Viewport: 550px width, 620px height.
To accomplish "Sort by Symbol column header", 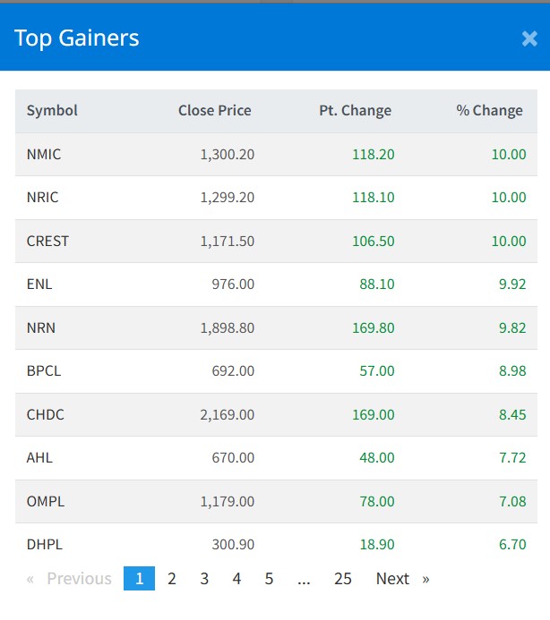I will (x=52, y=111).
